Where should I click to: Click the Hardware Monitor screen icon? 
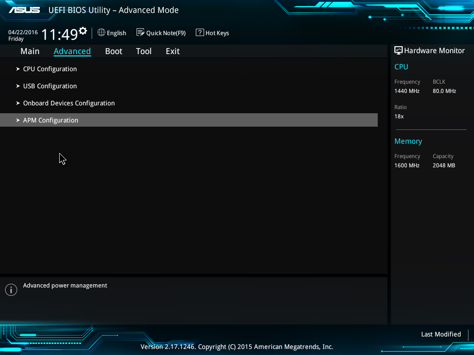pos(399,50)
